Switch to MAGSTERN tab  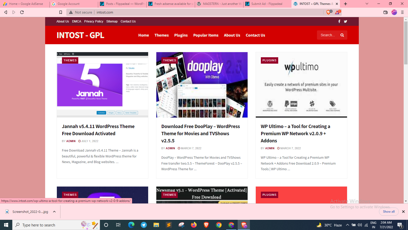pyautogui.click(x=219, y=4)
